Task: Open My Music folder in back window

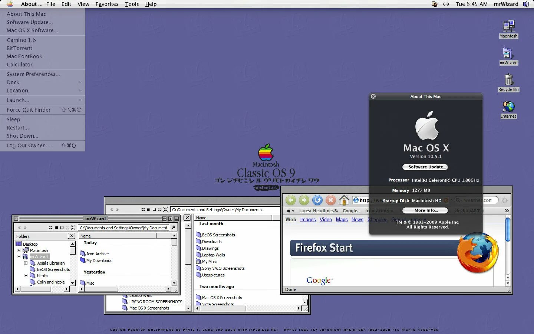Action: point(207,262)
